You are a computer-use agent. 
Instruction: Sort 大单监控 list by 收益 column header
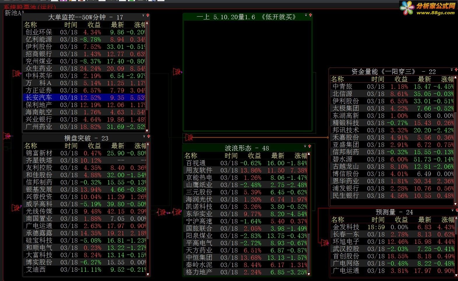[94, 25]
